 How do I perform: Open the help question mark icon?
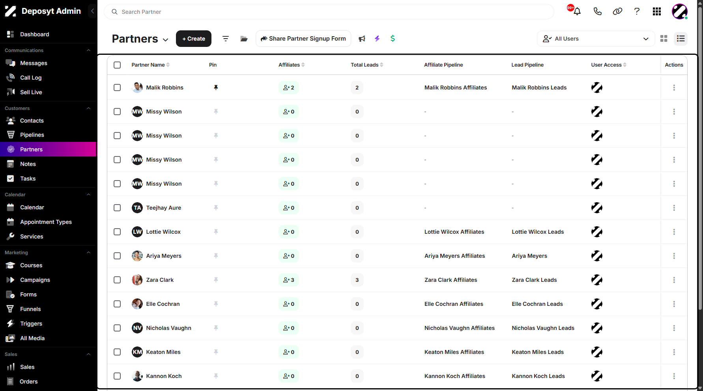point(637,11)
